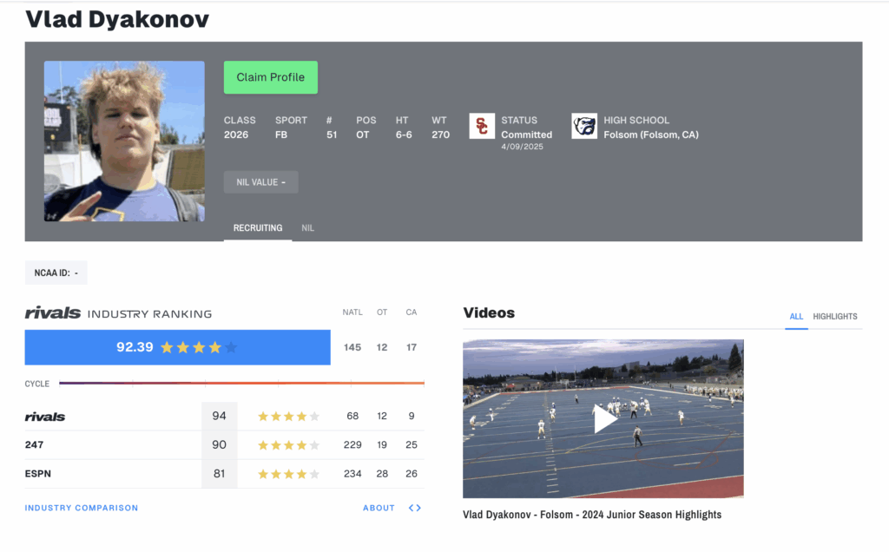Click the green Claim Profile button

tap(271, 77)
